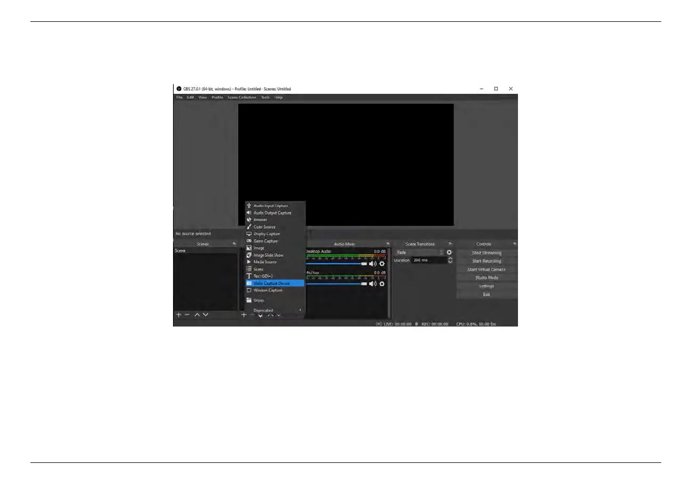This screenshot has height=489, width=691.
Task: Add an Image source
Action: tap(275, 248)
